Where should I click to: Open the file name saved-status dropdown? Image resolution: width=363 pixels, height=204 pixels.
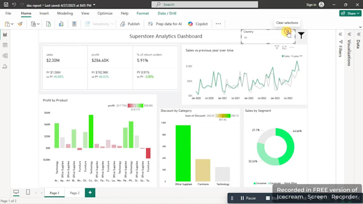[94, 5]
